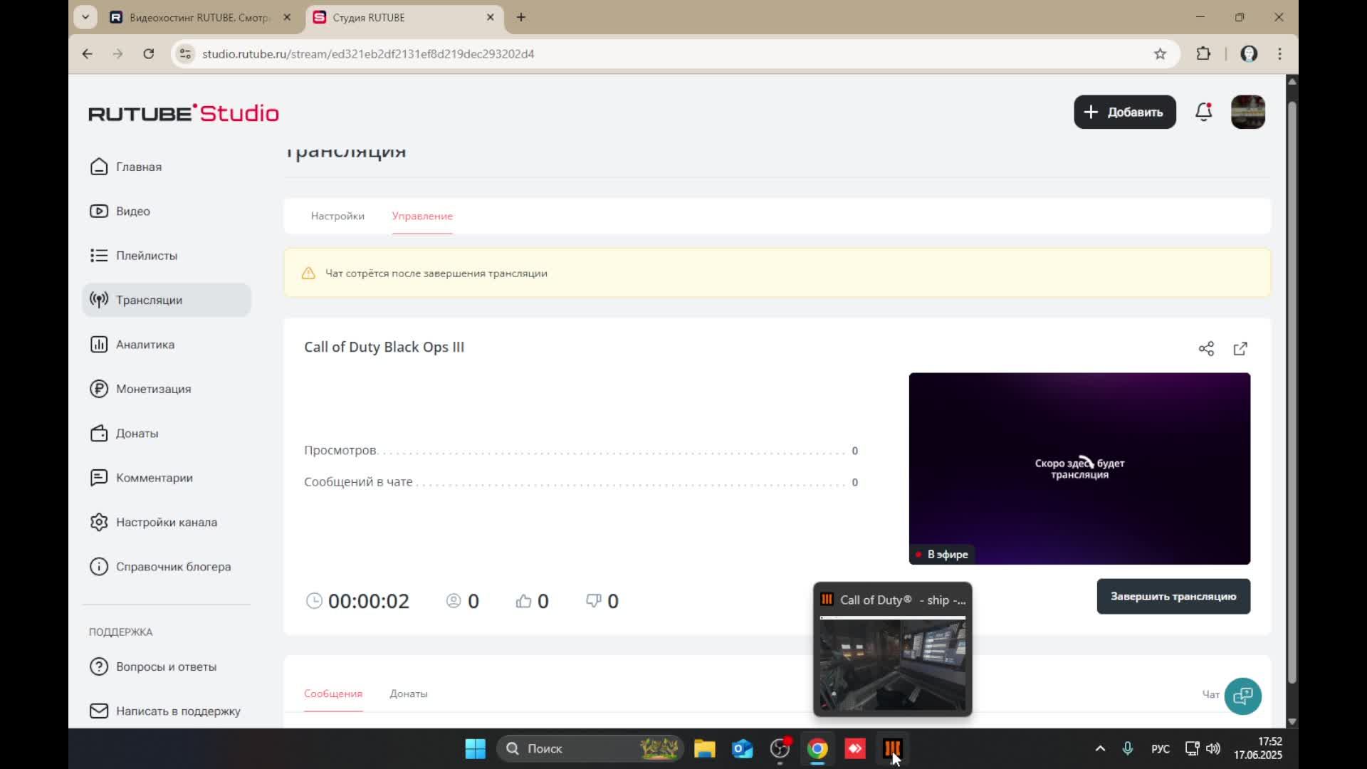Click the Написать в поддержку envelope icon
Viewport: 1367px width, 769px height.
point(99,711)
